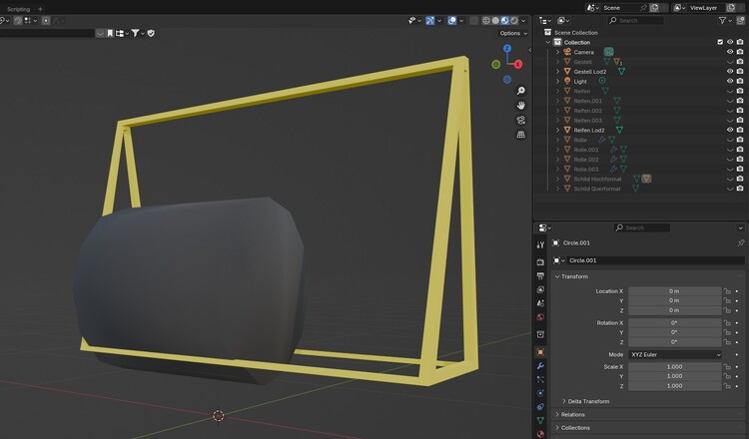Open the object type visibility dropdown
This screenshot has width=749, height=439.
tap(414, 21)
